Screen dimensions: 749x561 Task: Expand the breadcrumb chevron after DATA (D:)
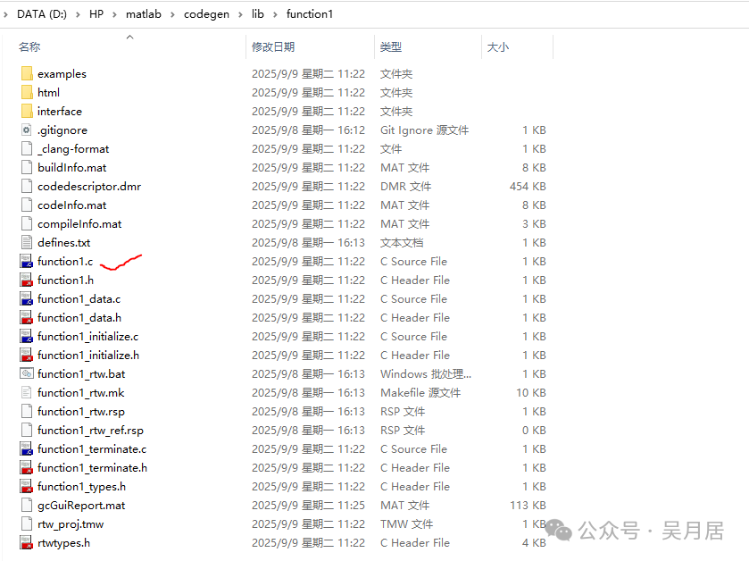[x=78, y=15]
